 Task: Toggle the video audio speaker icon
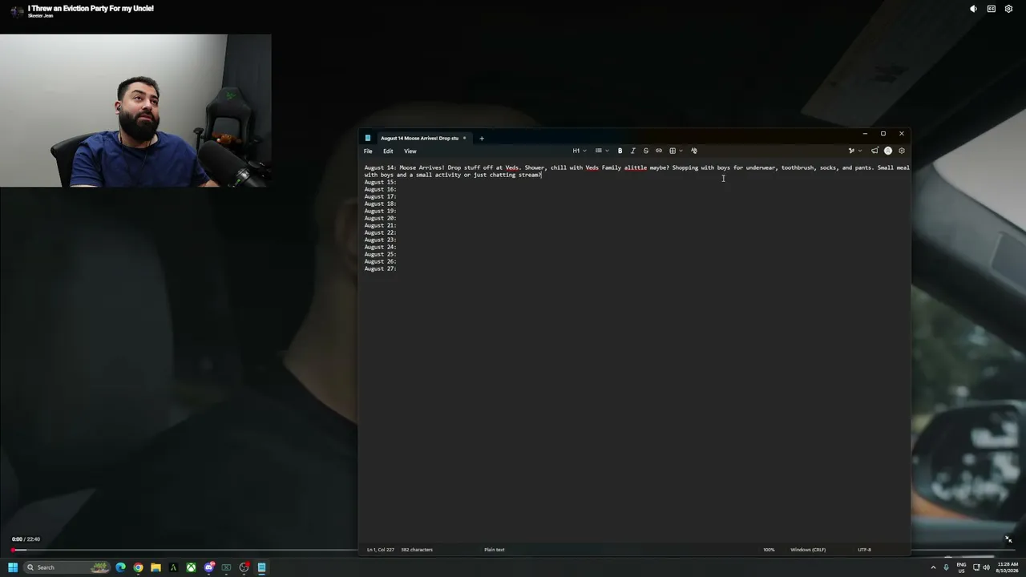pyautogui.click(x=973, y=9)
